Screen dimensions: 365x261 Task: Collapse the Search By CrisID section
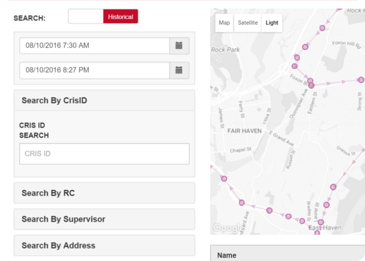point(104,100)
